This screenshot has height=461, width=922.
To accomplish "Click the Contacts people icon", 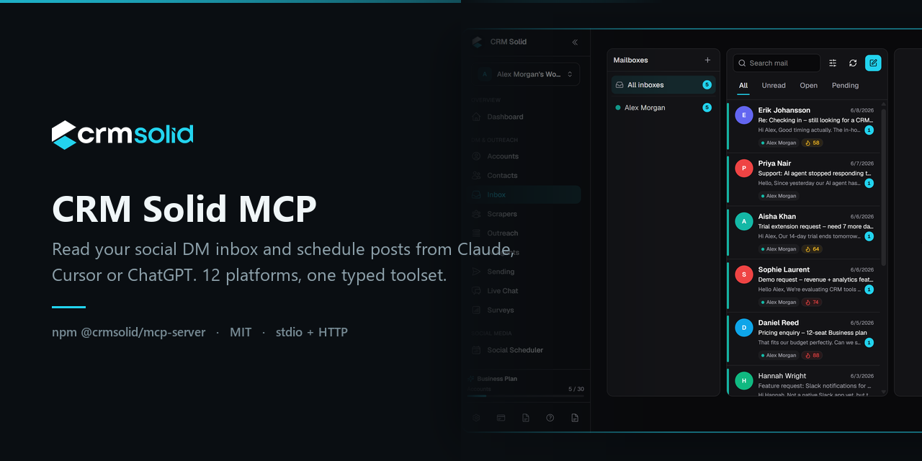I will (476, 176).
